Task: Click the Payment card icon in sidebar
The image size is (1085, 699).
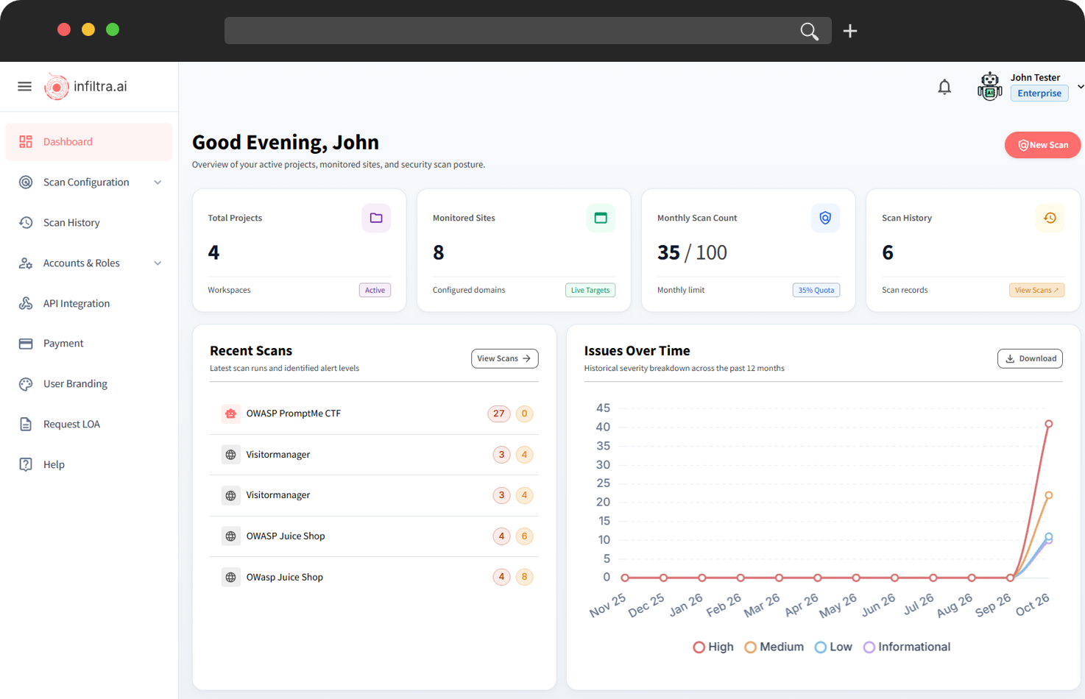Action: tap(26, 344)
